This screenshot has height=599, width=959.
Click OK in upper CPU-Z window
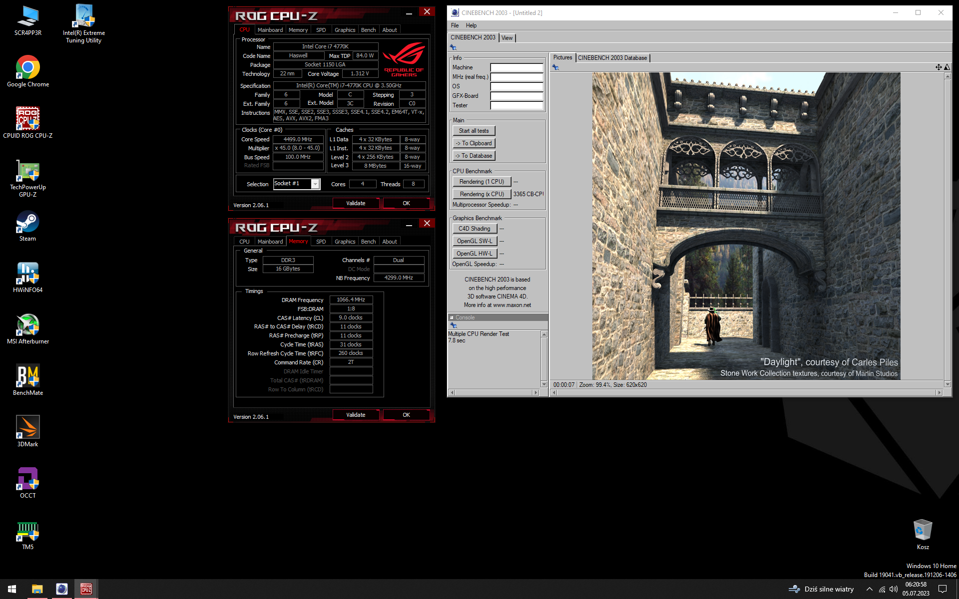click(x=406, y=203)
